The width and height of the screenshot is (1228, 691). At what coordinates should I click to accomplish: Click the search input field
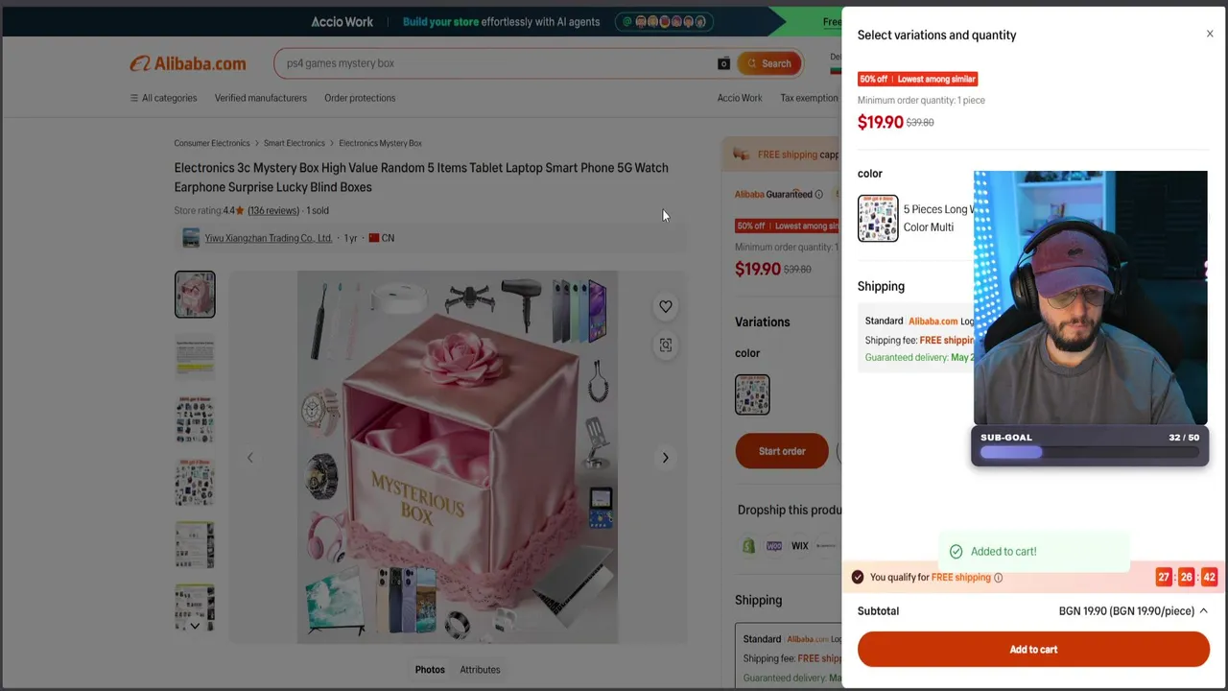click(x=494, y=63)
